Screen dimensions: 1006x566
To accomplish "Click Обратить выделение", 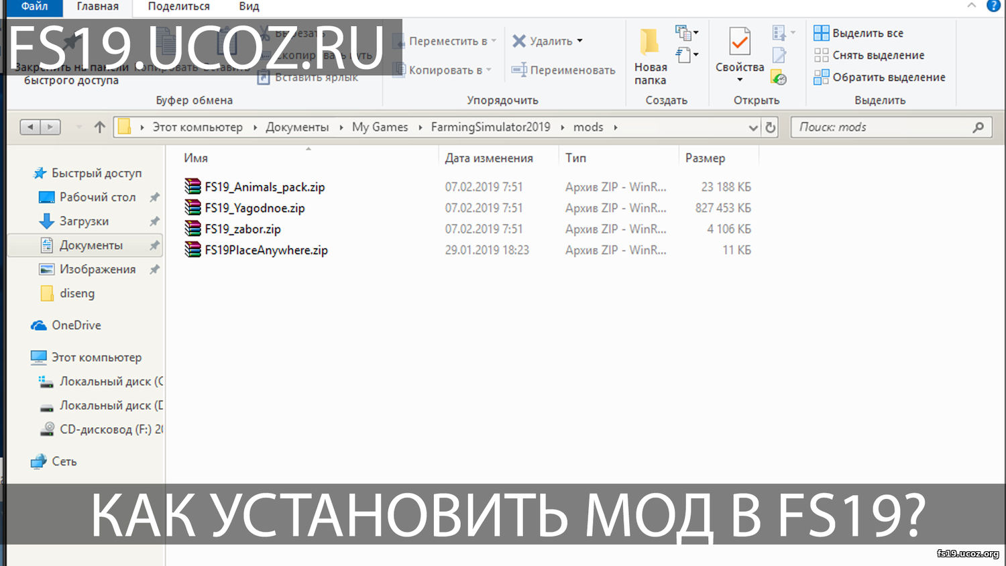I will point(879,77).
